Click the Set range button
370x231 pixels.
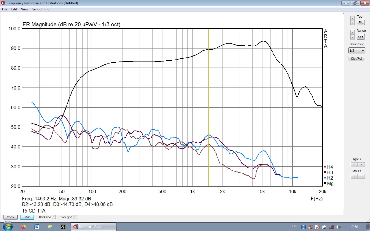[360, 37]
